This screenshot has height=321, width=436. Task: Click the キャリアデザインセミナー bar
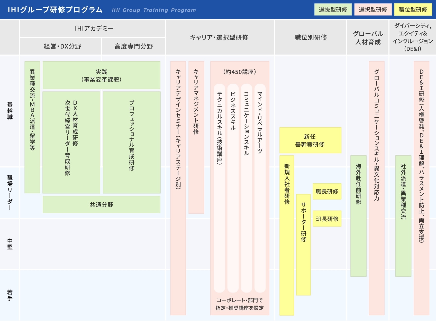coord(178,188)
